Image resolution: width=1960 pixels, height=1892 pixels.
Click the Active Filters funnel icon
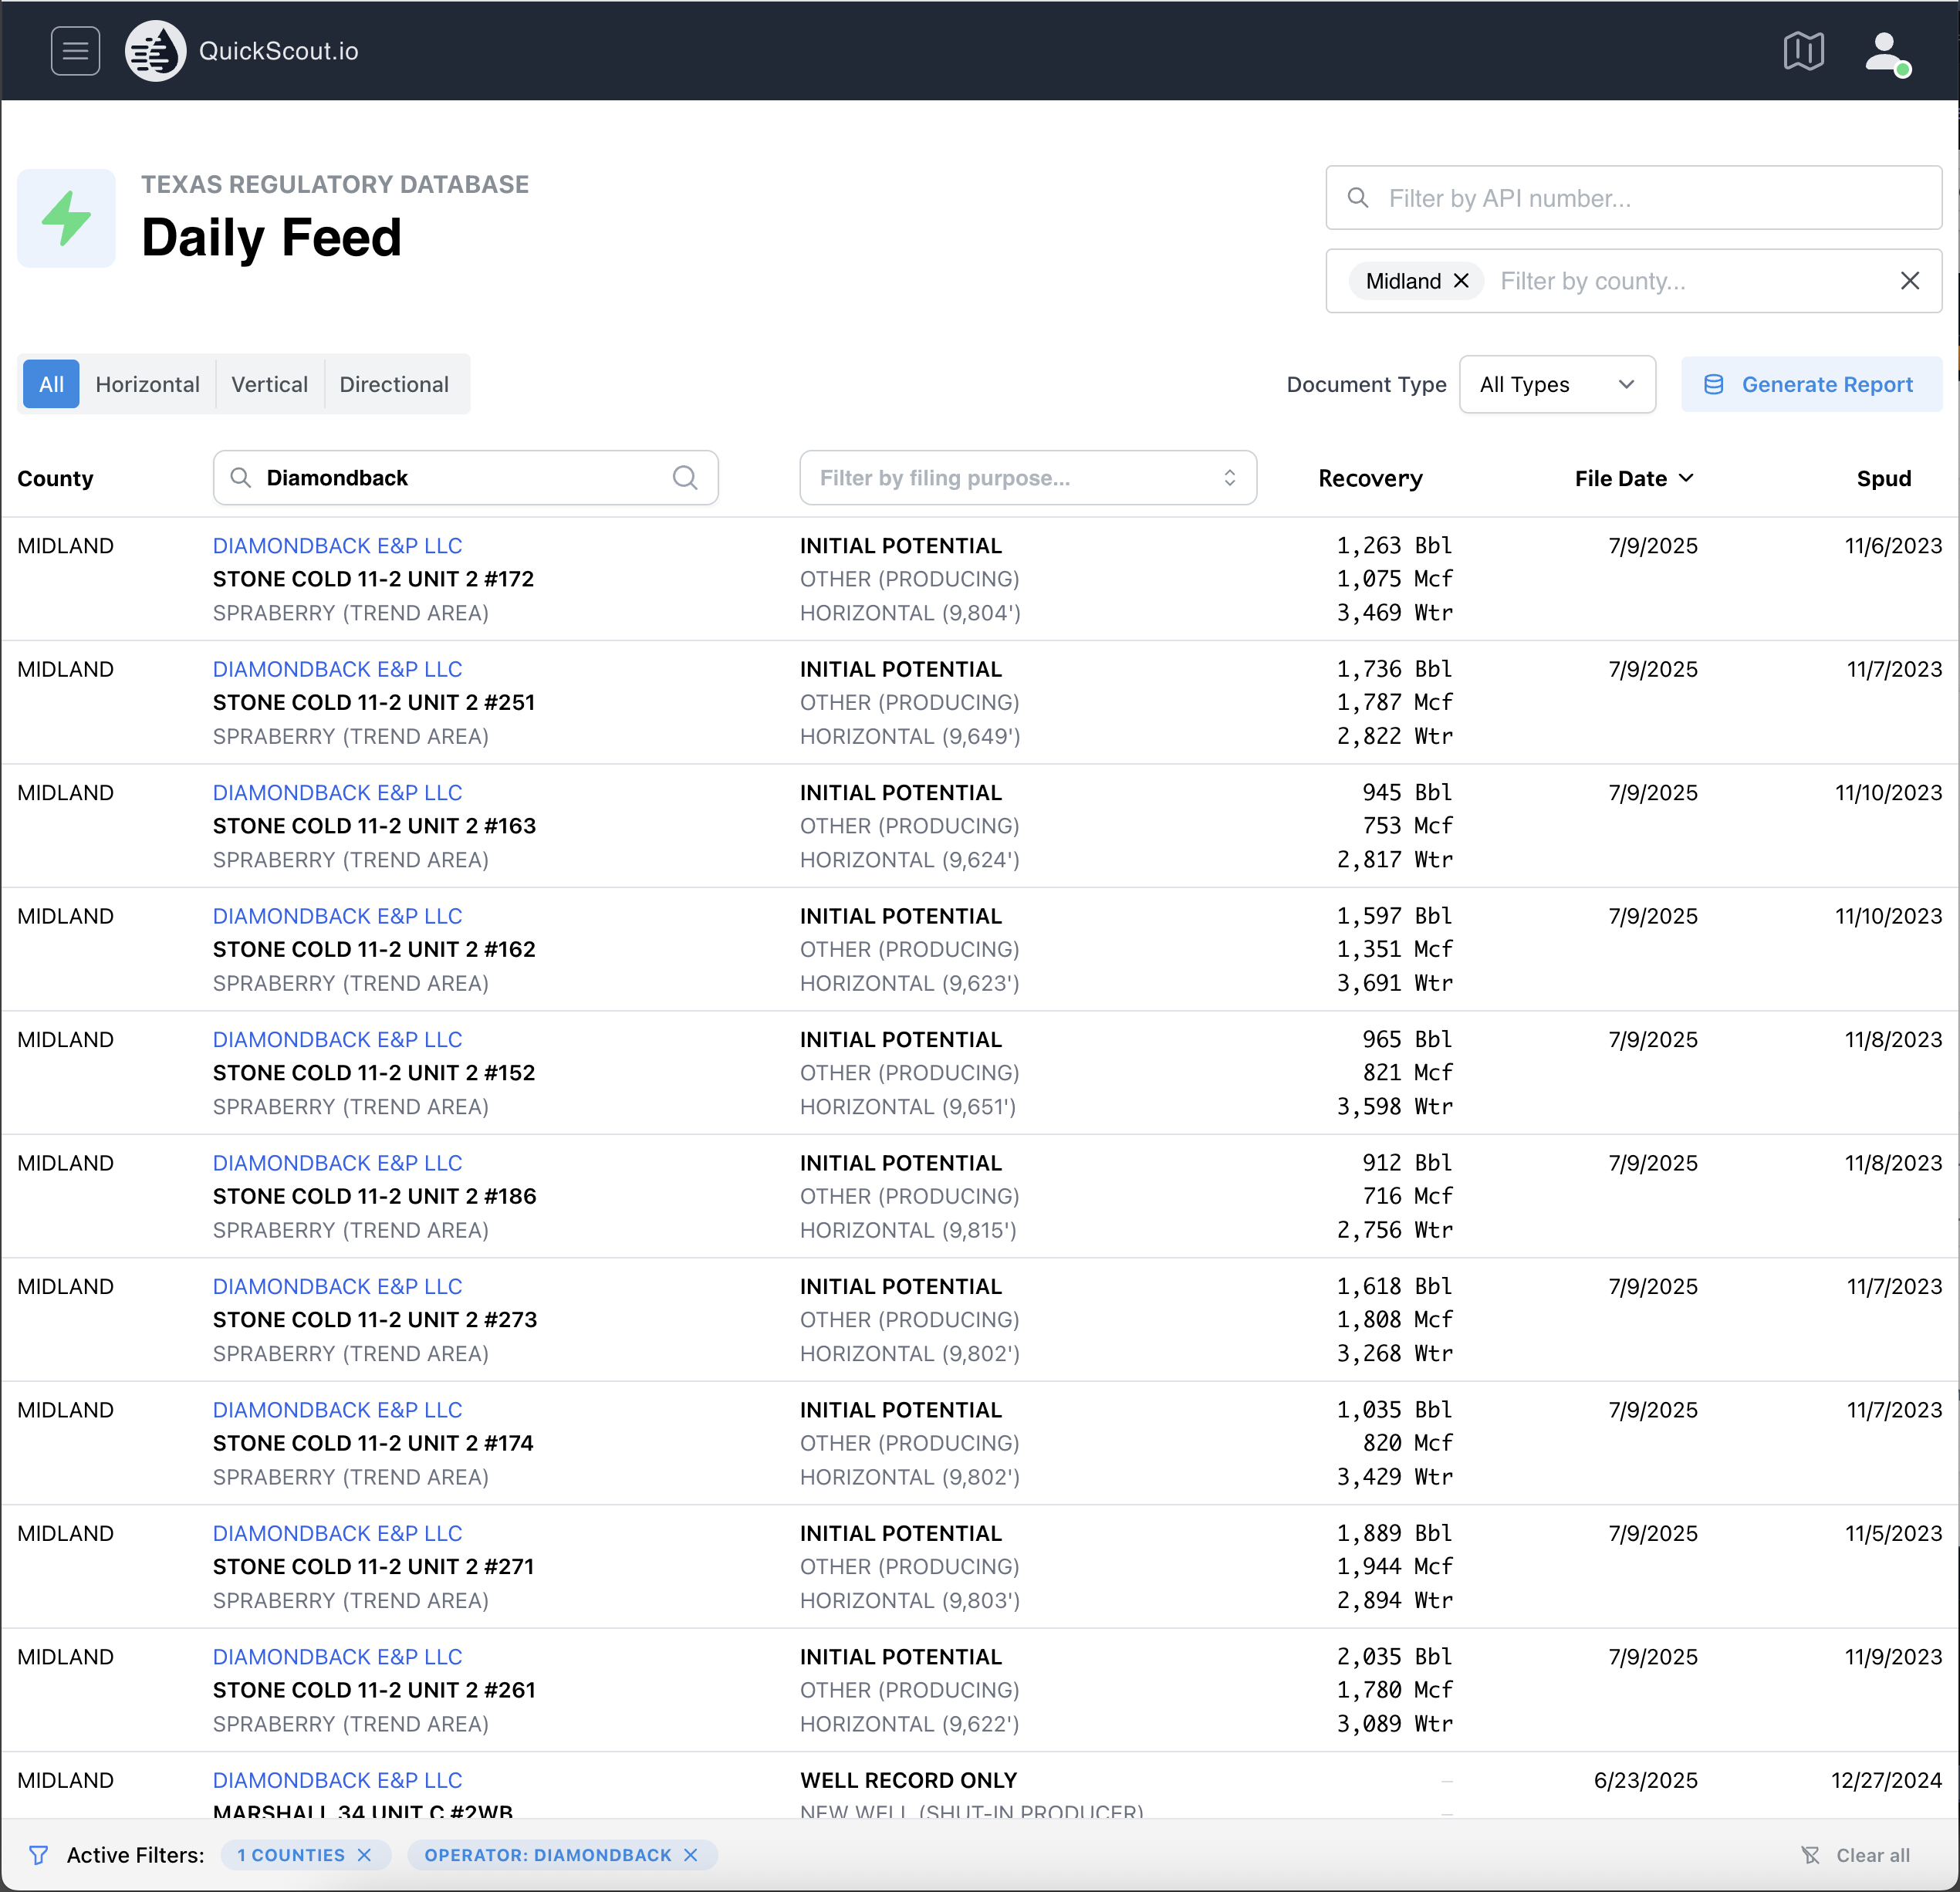coord(38,1855)
